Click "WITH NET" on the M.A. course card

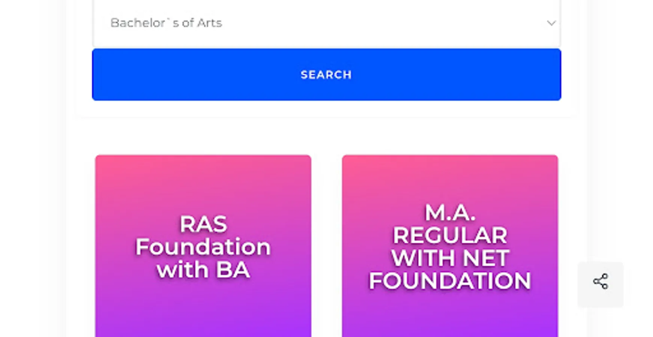coord(450,258)
